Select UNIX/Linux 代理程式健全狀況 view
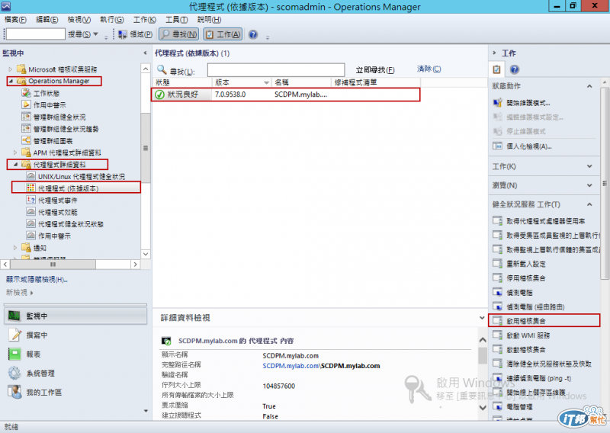Viewport: 610px width, 433px height. 82,177
